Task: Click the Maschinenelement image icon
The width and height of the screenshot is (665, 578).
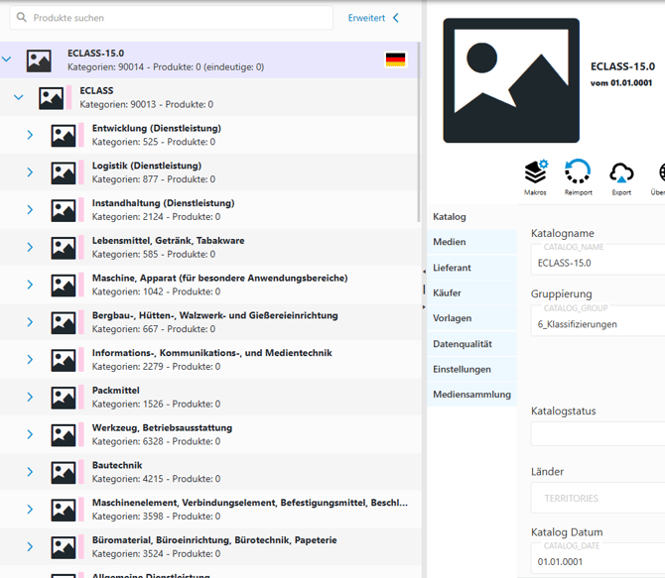Action: [64, 510]
